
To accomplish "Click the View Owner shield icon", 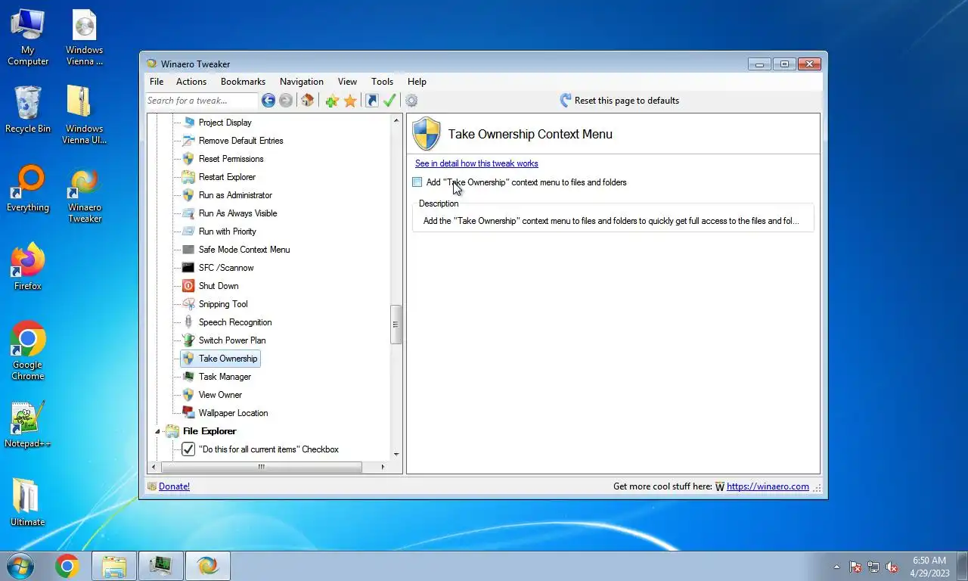I will click(188, 395).
